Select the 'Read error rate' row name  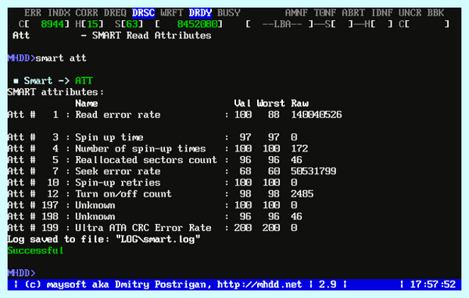(x=118, y=115)
